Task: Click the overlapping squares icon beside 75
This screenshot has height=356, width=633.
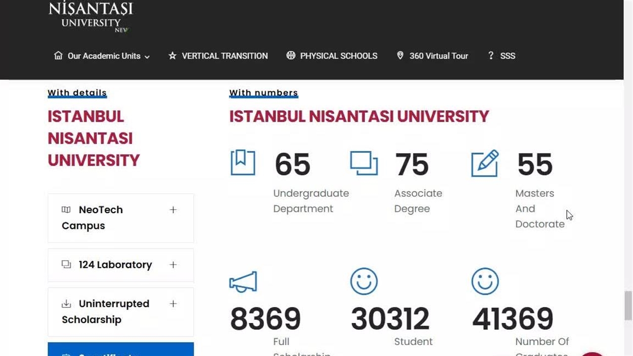Action: pos(364,163)
